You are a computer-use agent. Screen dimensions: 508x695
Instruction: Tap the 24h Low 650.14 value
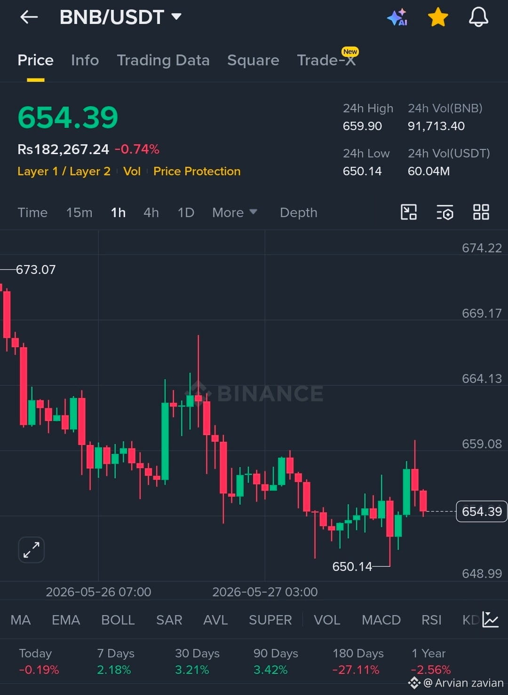[x=362, y=171]
